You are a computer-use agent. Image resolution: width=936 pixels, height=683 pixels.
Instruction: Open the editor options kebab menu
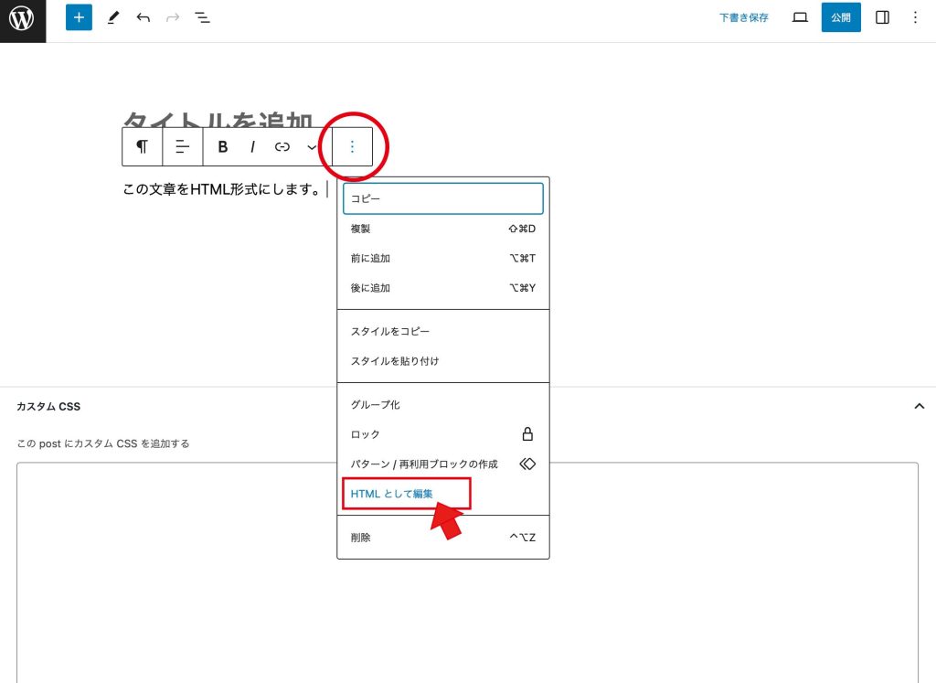[x=915, y=17]
